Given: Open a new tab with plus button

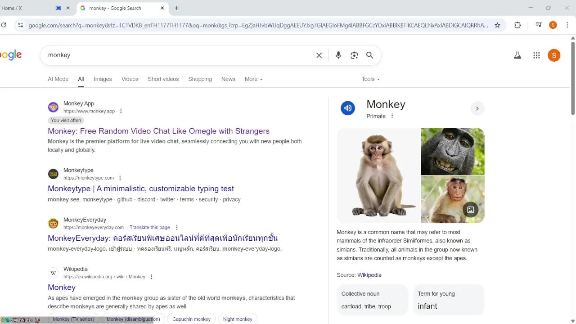Looking at the screenshot, I should tap(177, 8).
